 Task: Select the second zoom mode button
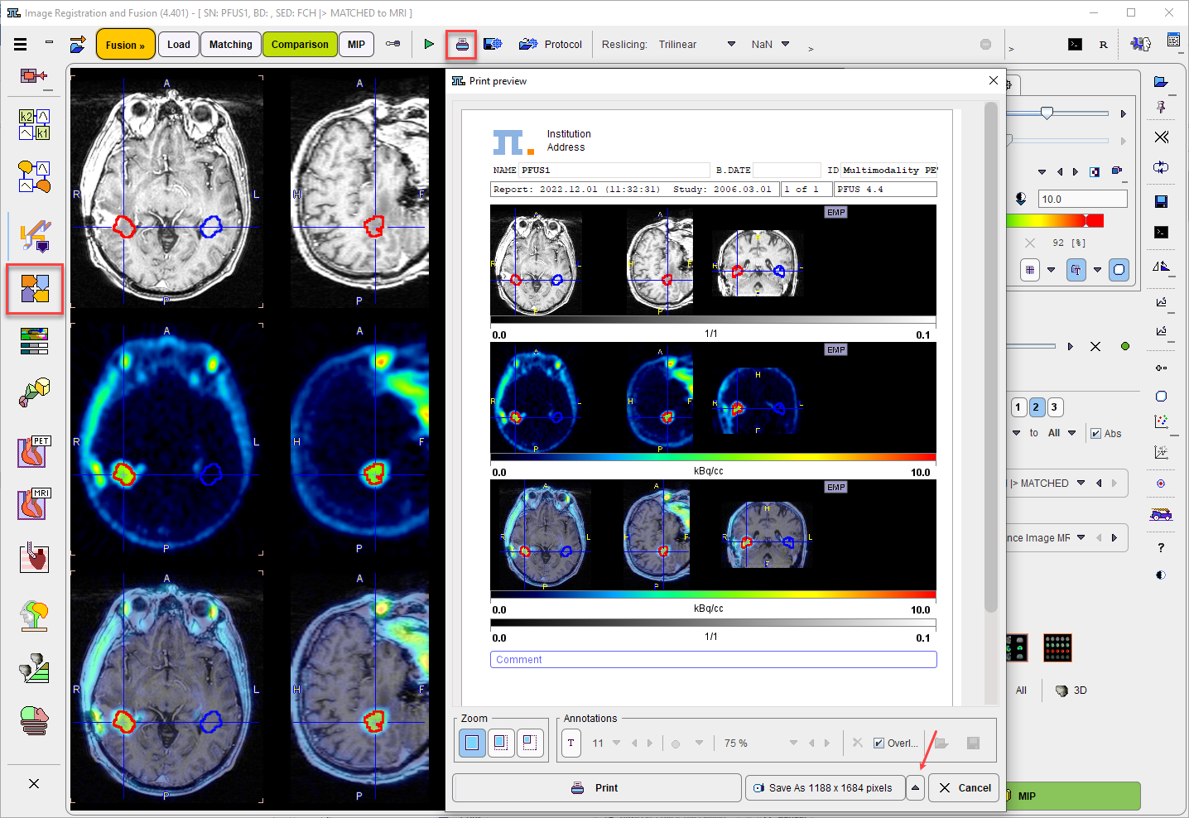pyautogui.click(x=501, y=743)
